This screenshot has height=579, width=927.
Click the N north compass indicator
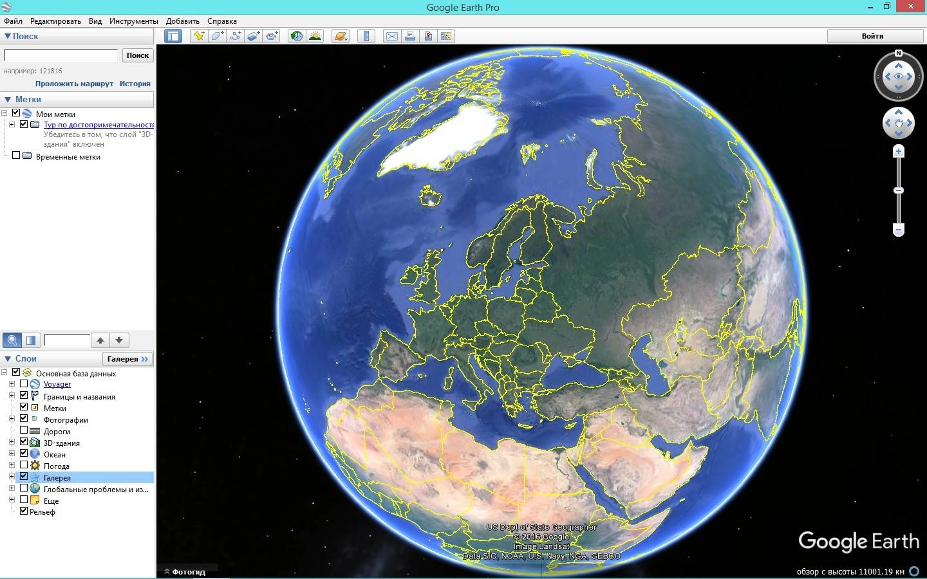point(899,53)
